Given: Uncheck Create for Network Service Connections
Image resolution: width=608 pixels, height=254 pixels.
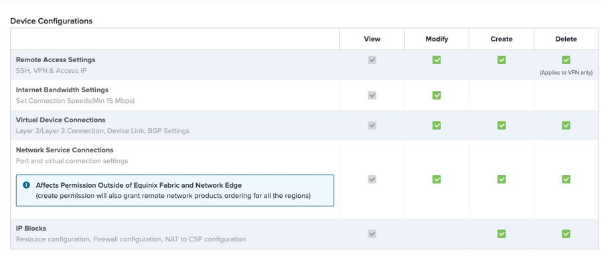Looking at the screenshot, I should [502, 179].
